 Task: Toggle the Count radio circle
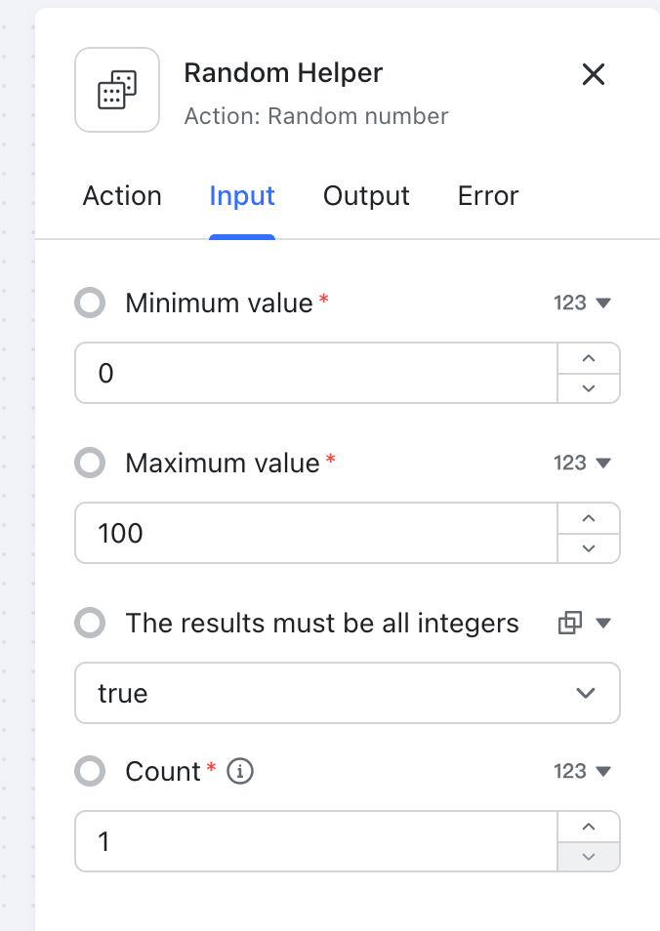[90, 772]
